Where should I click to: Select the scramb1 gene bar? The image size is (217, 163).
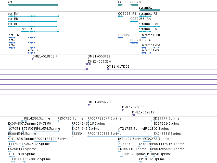point(149,10)
